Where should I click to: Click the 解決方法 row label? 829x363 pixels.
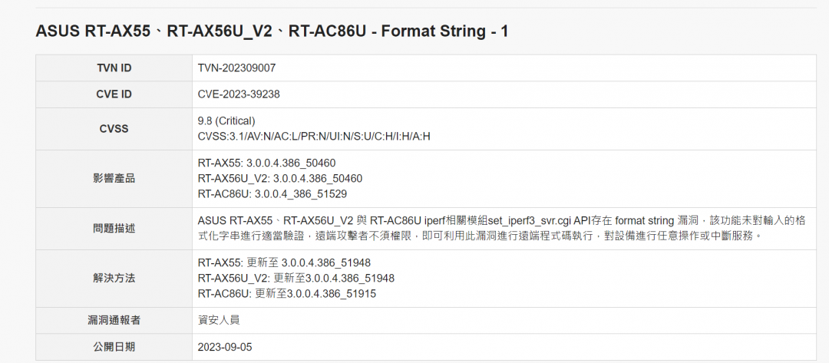point(114,278)
